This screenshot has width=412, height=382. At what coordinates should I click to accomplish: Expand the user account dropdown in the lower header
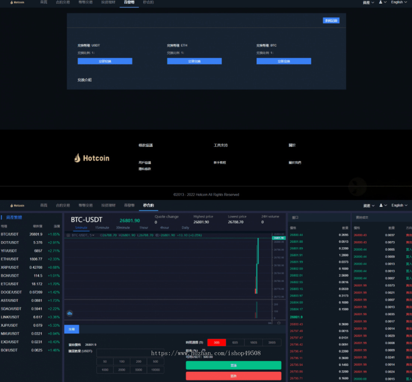(383, 205)
